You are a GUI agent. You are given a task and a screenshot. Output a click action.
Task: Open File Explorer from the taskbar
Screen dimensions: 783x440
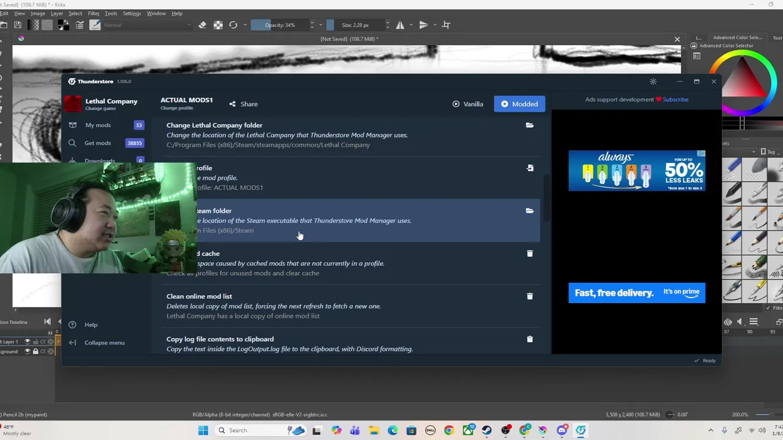point(374,430)
